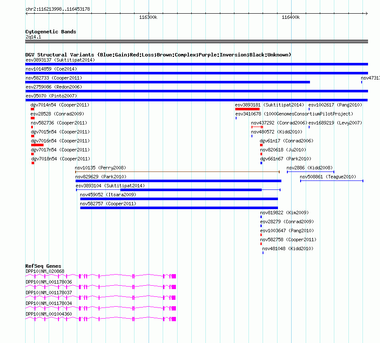The image size is (380, 343).
Task: Click nsv508861 (Teague2010) label
Action: coord(328,177)
